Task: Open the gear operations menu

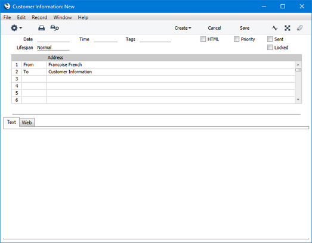Action: [16, 28]
